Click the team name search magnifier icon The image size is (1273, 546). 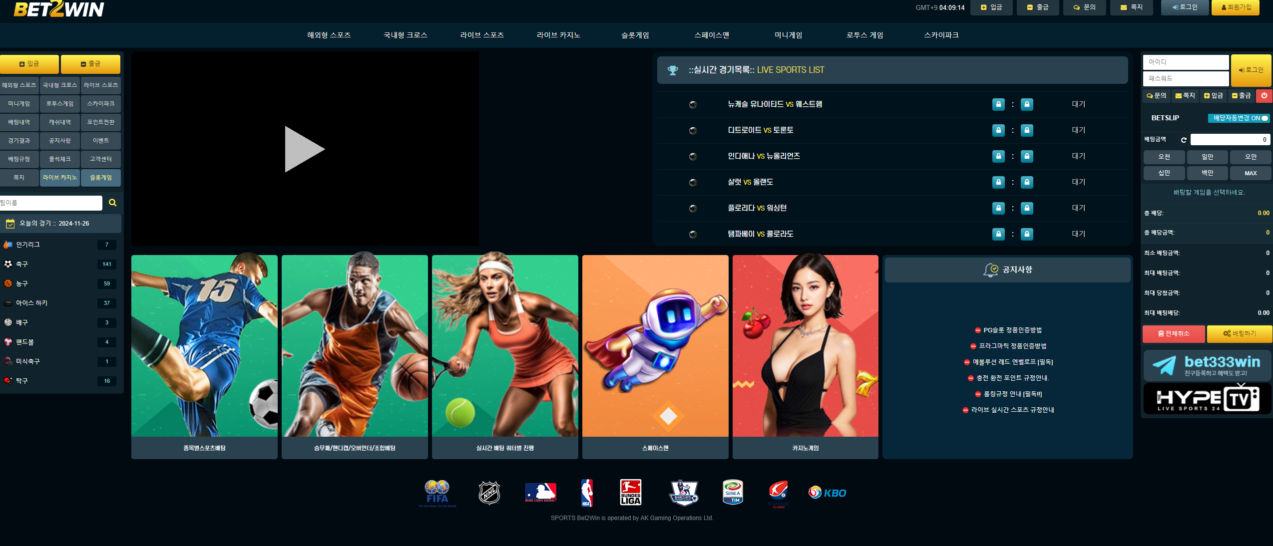coord(112,203)
